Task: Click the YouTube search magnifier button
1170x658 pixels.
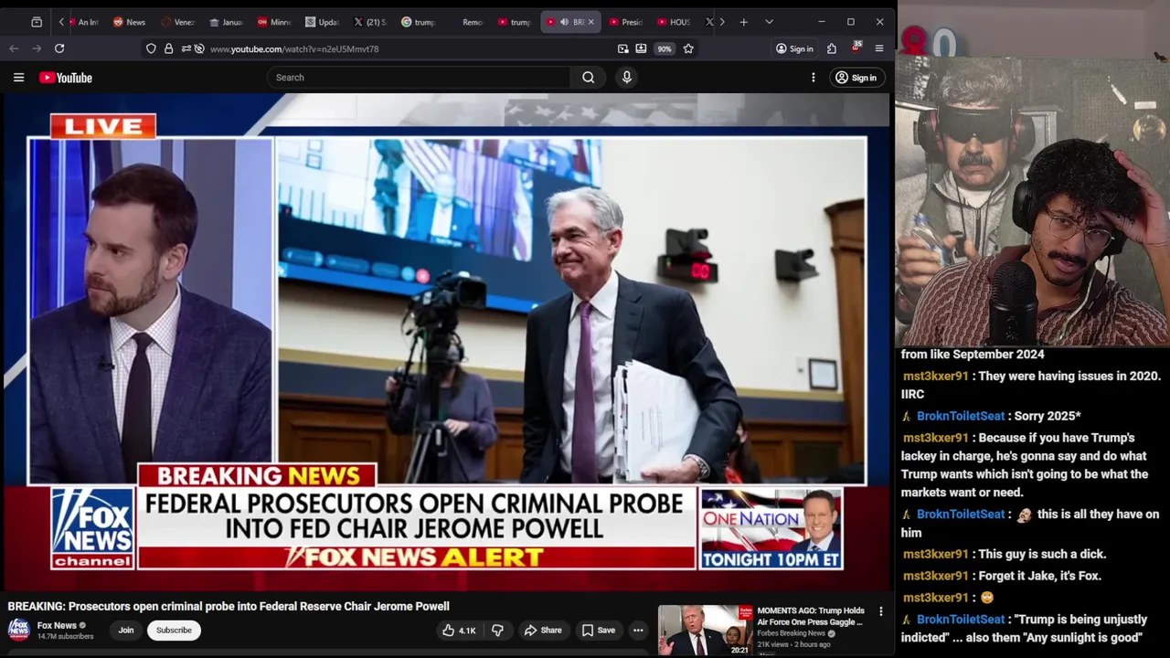Action: (589, 78)
